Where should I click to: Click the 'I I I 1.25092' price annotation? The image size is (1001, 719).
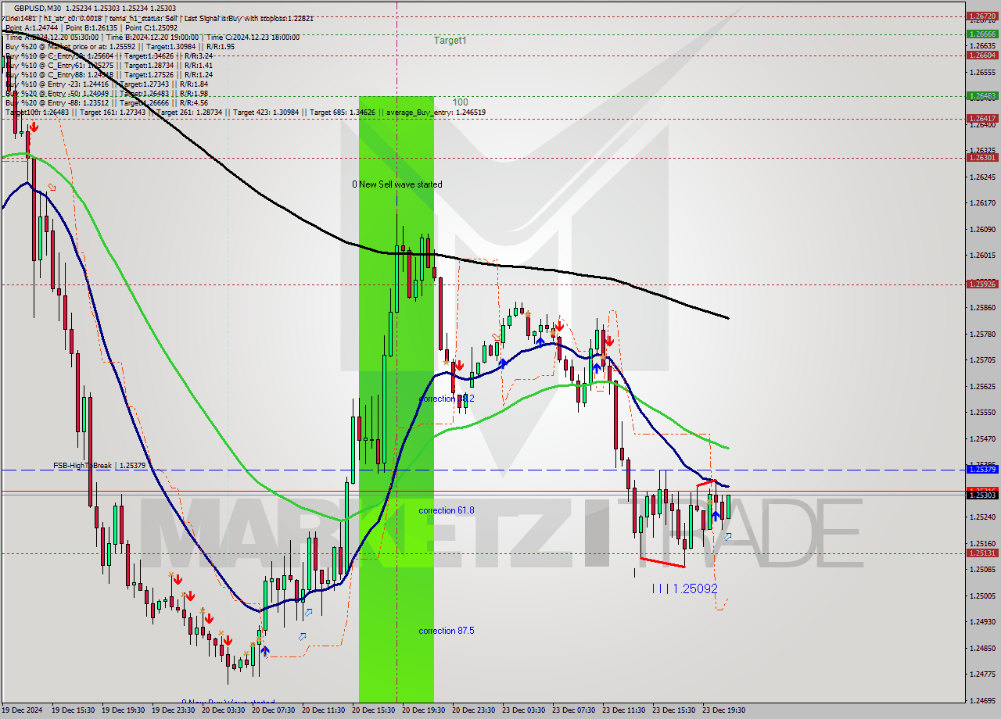coord(684,588)
